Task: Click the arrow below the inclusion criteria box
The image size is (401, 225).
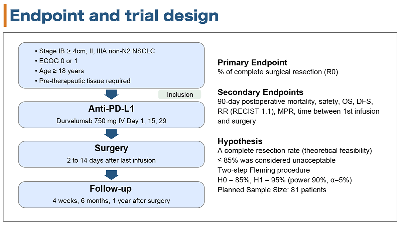Action: 111,95
